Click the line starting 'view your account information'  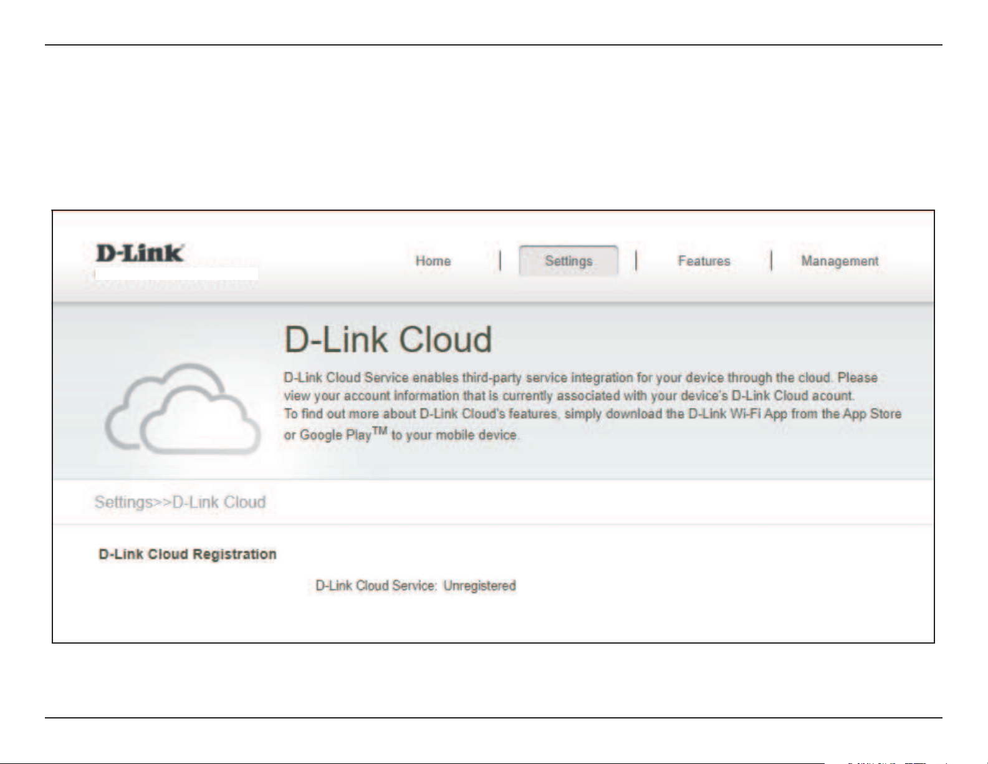tap(570, 396)
